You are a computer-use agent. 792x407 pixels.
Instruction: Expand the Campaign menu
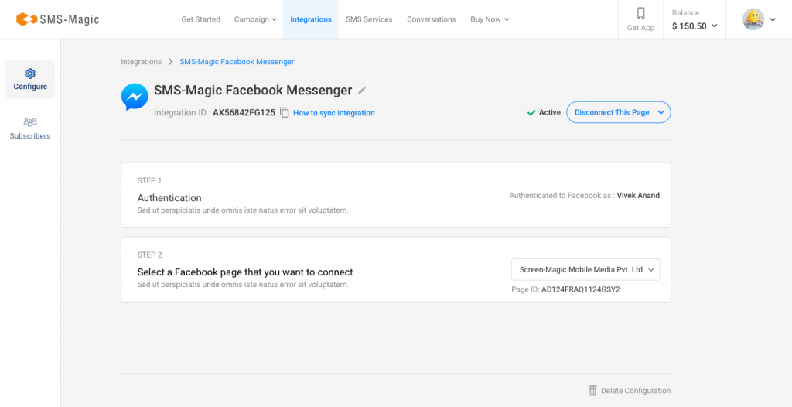point(255,19)
